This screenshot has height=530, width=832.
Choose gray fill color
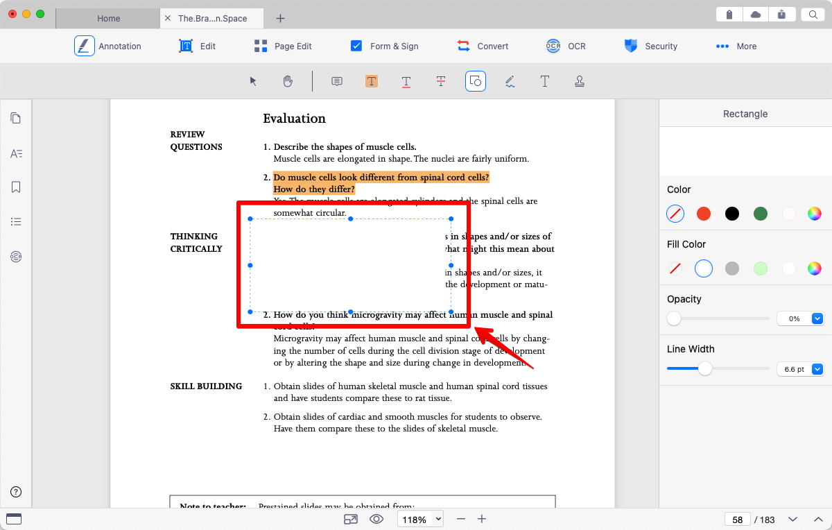[732, 268]
